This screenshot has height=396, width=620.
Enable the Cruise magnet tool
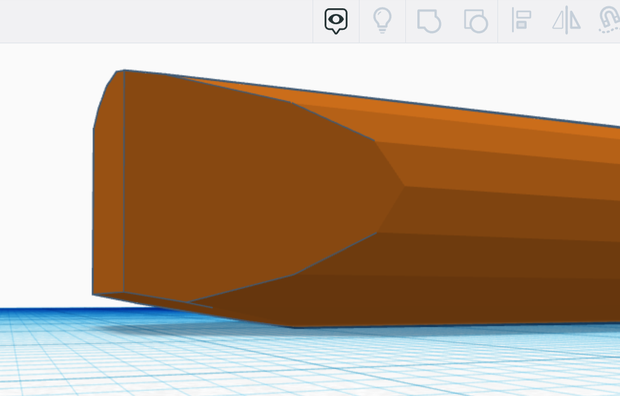tap(610, 20)
